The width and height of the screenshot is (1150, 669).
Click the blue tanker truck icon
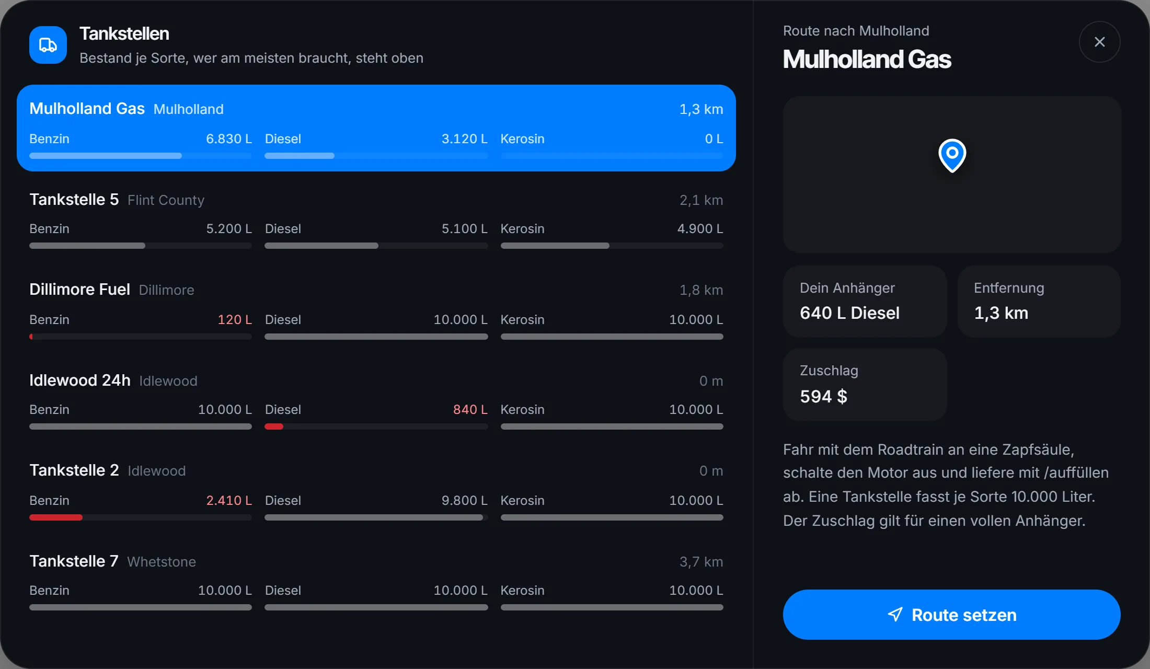coord(48,45)
